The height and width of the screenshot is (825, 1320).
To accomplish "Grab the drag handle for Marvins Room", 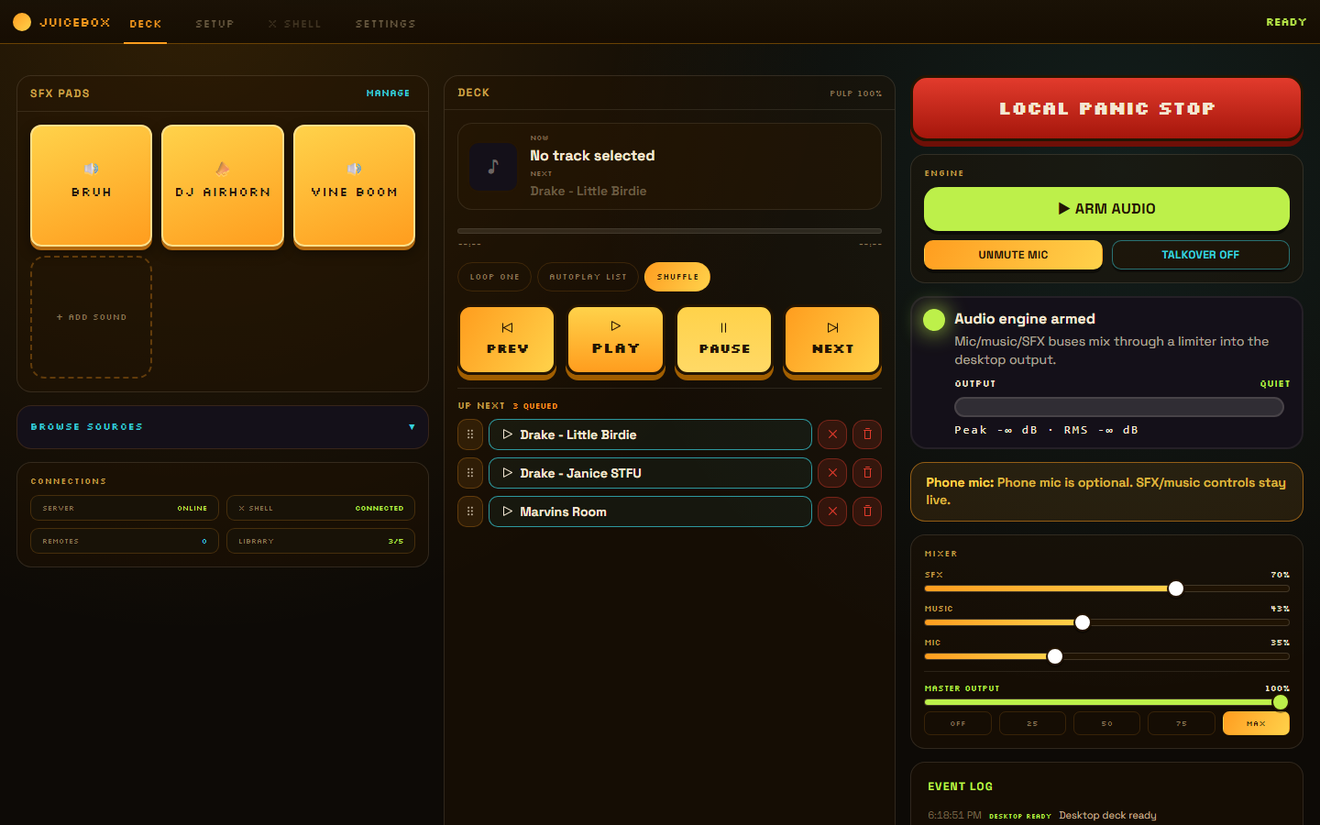I will [470, 511].
